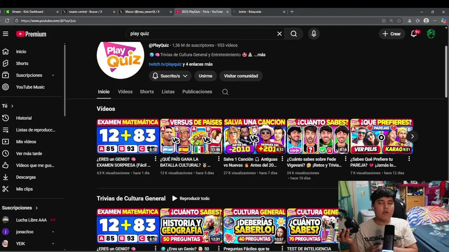Reload page using browser refresh icon
449x252 pixels.
[x=7, y=21]
